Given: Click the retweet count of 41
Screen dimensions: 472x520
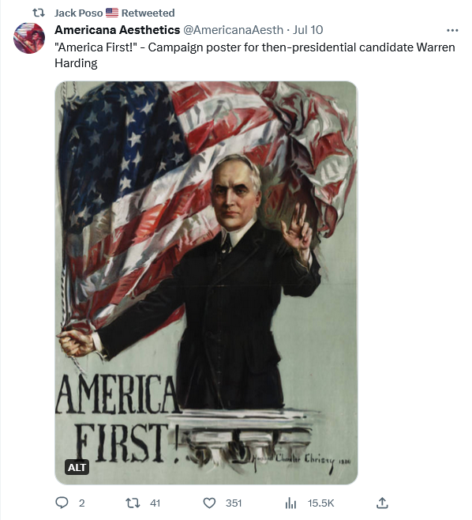Looking at the screenshot, I should click(x=155, y=503).
